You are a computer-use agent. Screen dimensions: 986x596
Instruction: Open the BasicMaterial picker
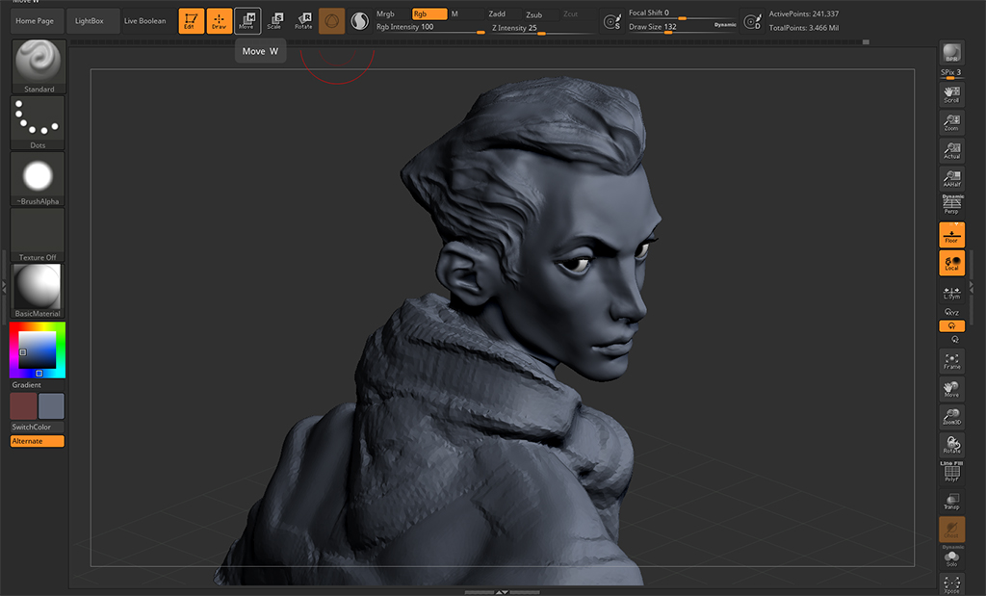38,291
